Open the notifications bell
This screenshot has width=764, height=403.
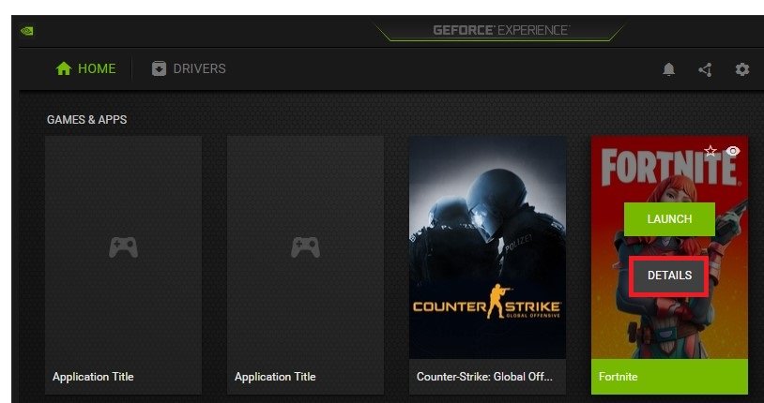[669, 69]
